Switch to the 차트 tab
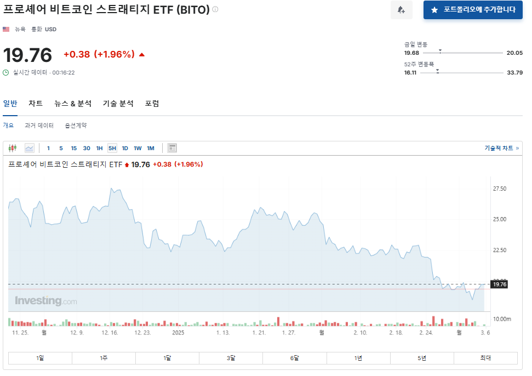 [35, 103]
